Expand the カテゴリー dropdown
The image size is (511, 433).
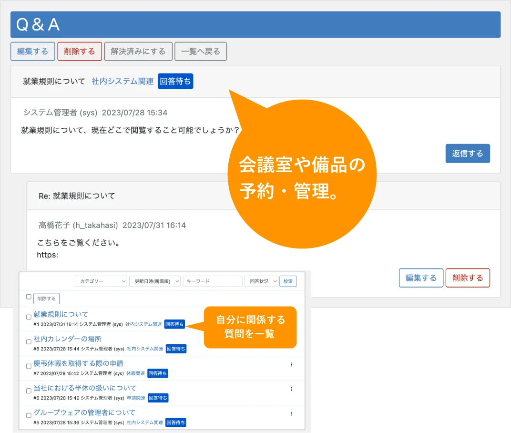(101, 281)
